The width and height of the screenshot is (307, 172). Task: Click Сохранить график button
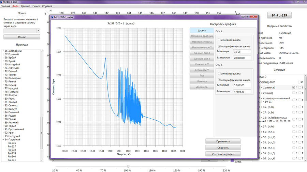(223, 154)
